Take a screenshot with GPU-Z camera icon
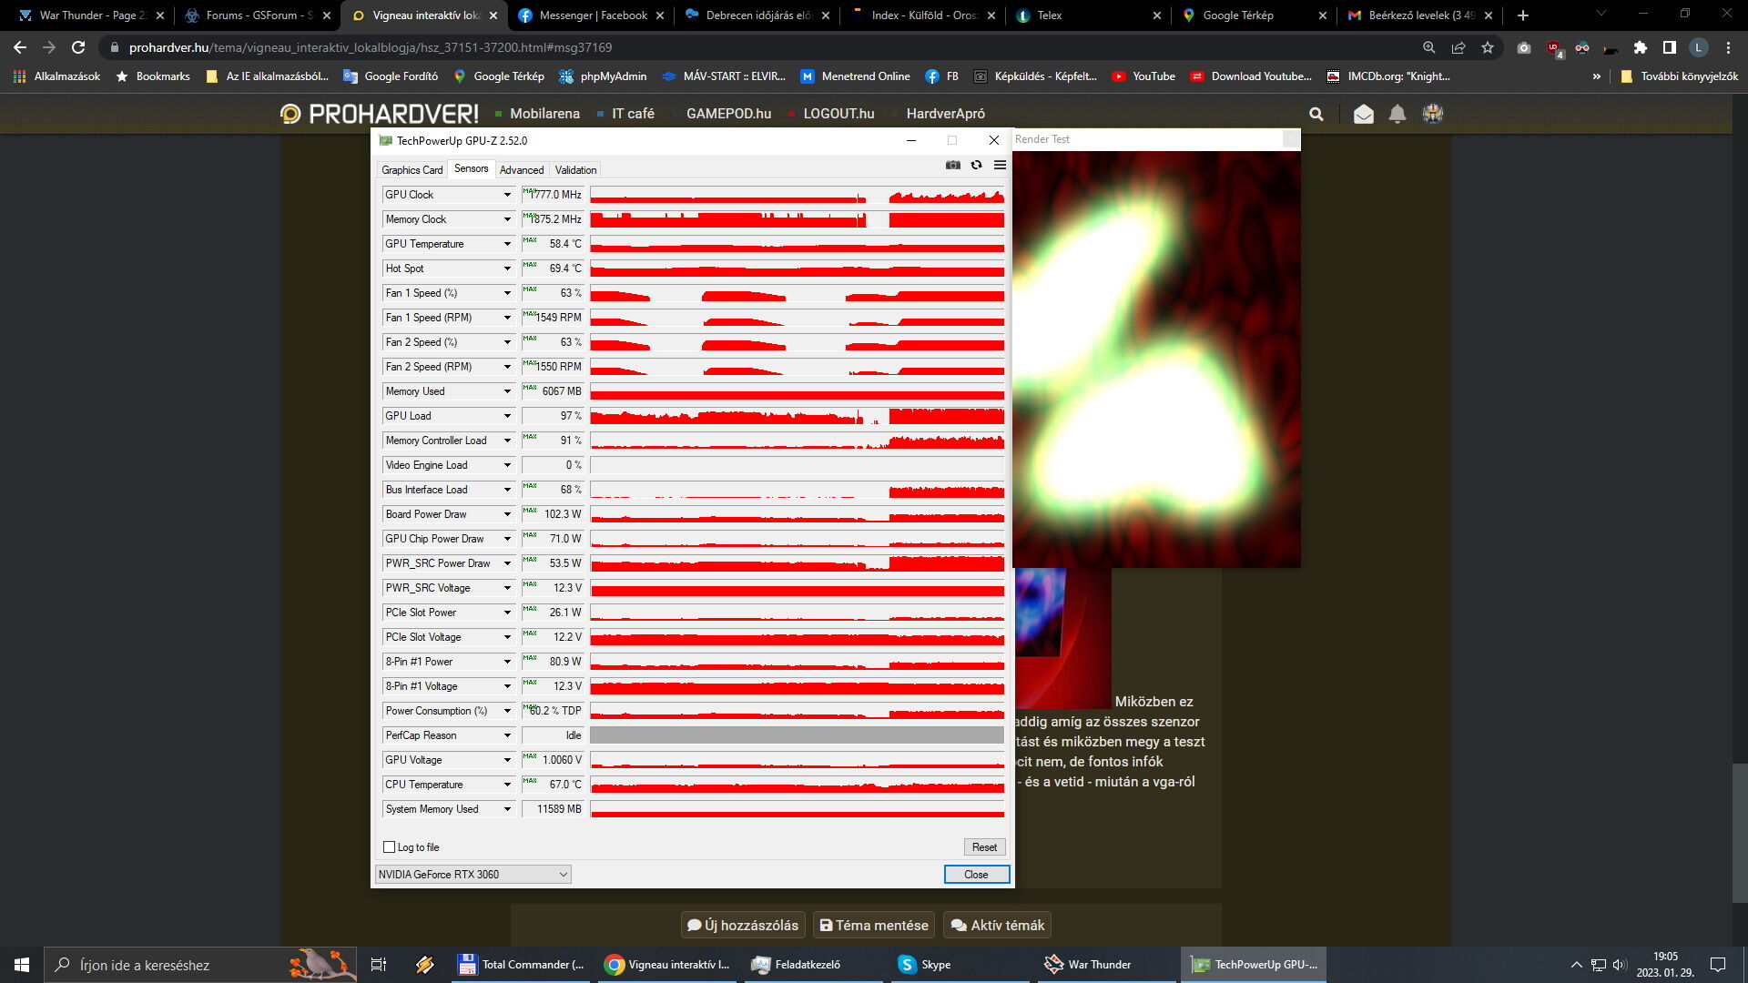Image resolution: width=1748 pixels, height=983 pixels. (x=952, y=165)
